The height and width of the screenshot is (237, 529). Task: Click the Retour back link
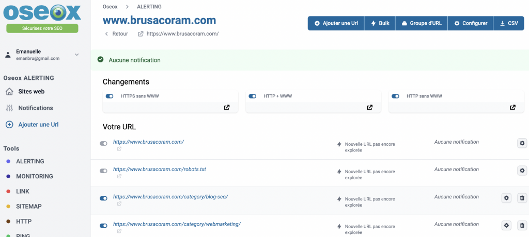[x=116, y=34]
